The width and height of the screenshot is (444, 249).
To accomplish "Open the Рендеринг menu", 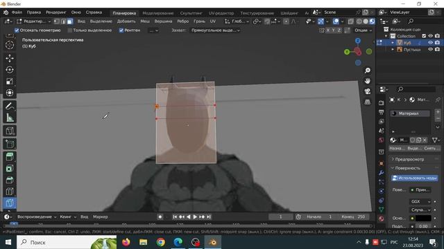I will (55, 12).
